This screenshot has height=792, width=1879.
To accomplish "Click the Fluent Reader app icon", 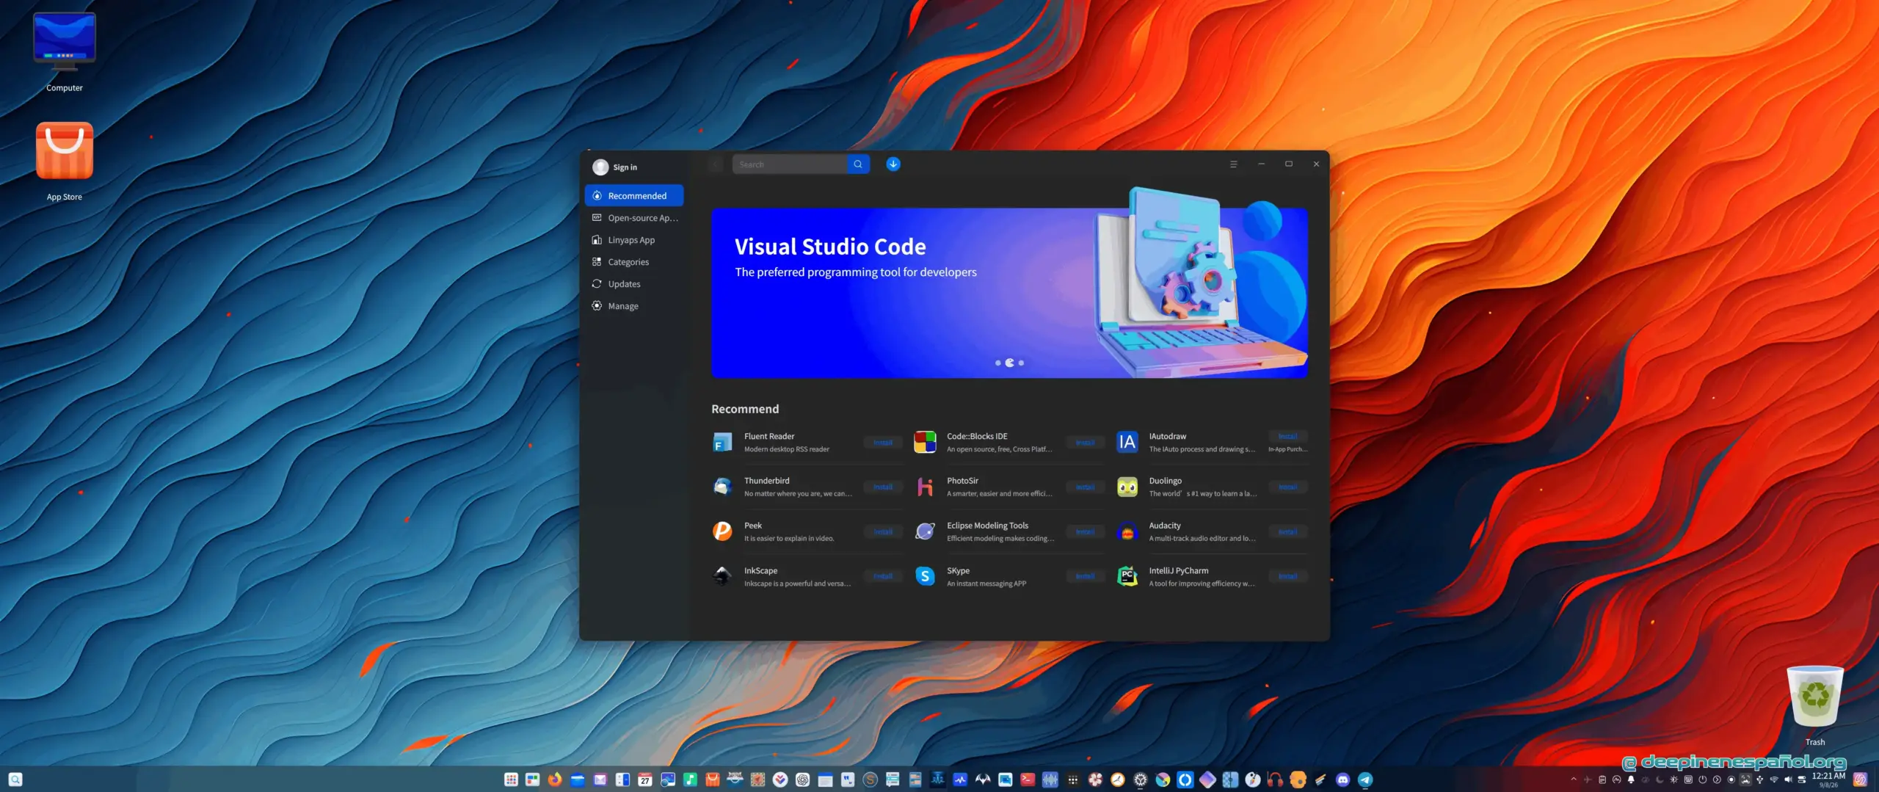I will pyautogui.click(x=722, y=442).
